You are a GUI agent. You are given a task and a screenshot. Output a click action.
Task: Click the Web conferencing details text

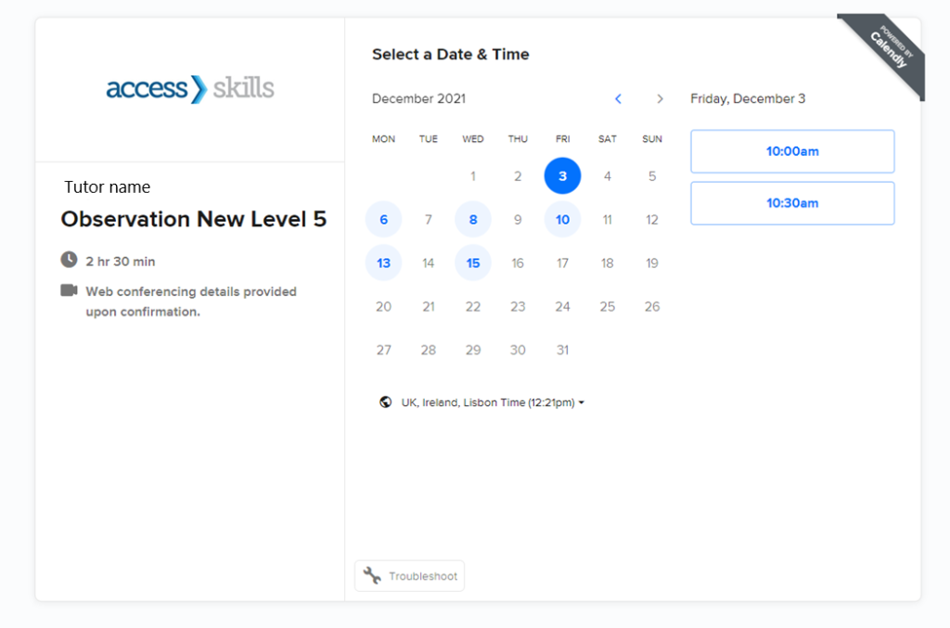tap(191, 301)
